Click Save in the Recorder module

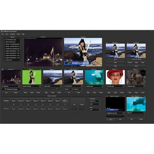click(x=136, y=66)
